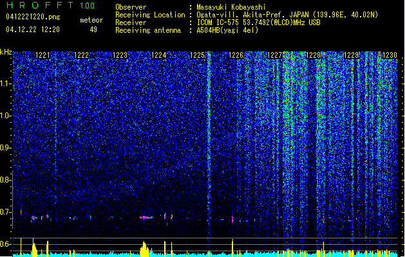The height and width of the screenshot is (257, 405).
Task: Click the 1224 time marker
Action: pos(159,55)
